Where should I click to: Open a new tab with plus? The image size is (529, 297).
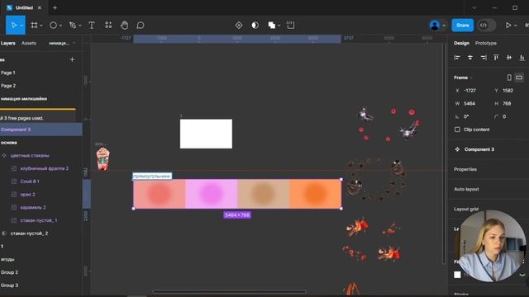(55, 7)
